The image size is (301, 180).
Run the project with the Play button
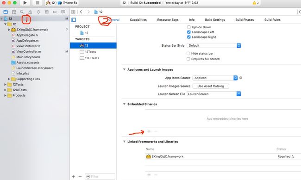click(x=25, y=3)
